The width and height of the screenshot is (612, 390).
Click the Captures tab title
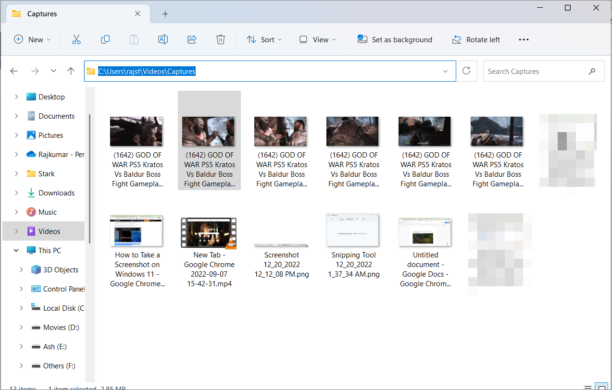pyautogui.click(x=42, y=14)
